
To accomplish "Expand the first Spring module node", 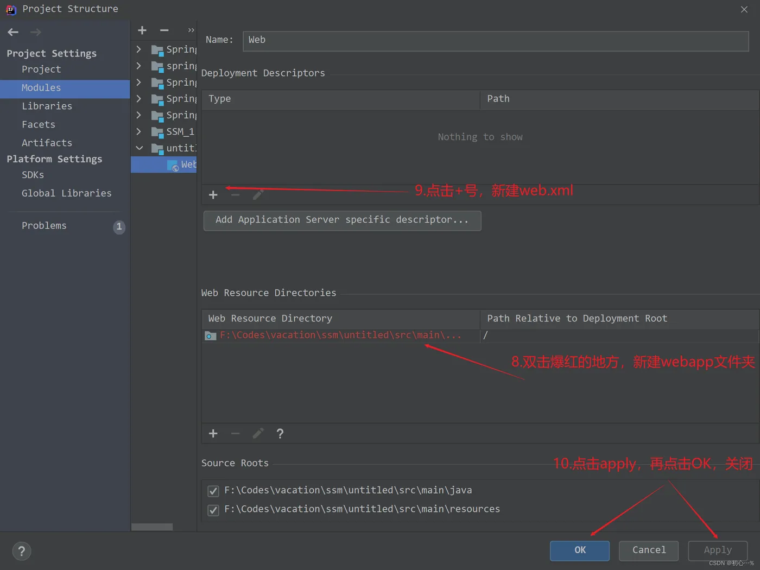I will tap(139, 49).
